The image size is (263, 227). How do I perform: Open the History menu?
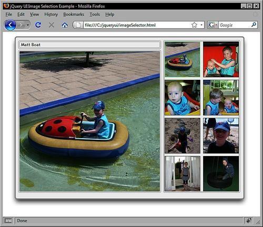(x=51, y=14)
